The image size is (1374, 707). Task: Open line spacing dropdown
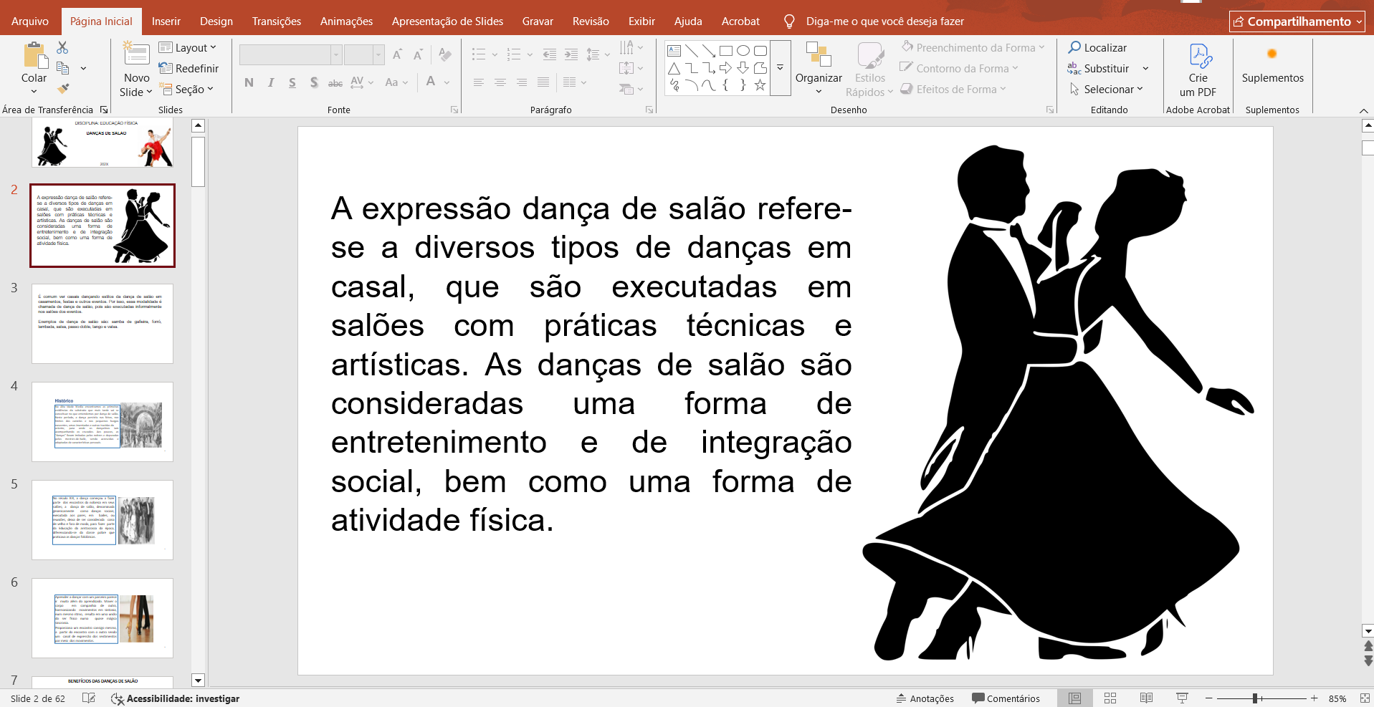(607, 54)
